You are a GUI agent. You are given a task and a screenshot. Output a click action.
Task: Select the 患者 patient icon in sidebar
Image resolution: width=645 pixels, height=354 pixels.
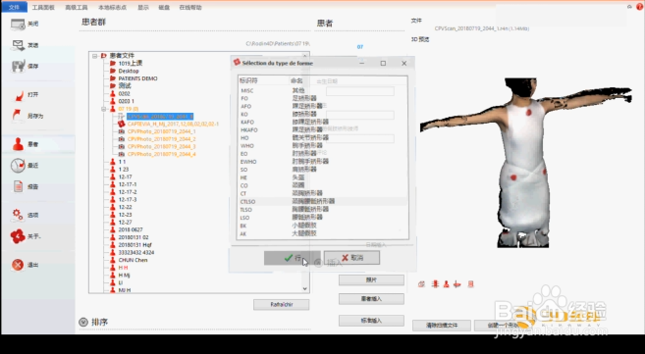tap(18, 144)
